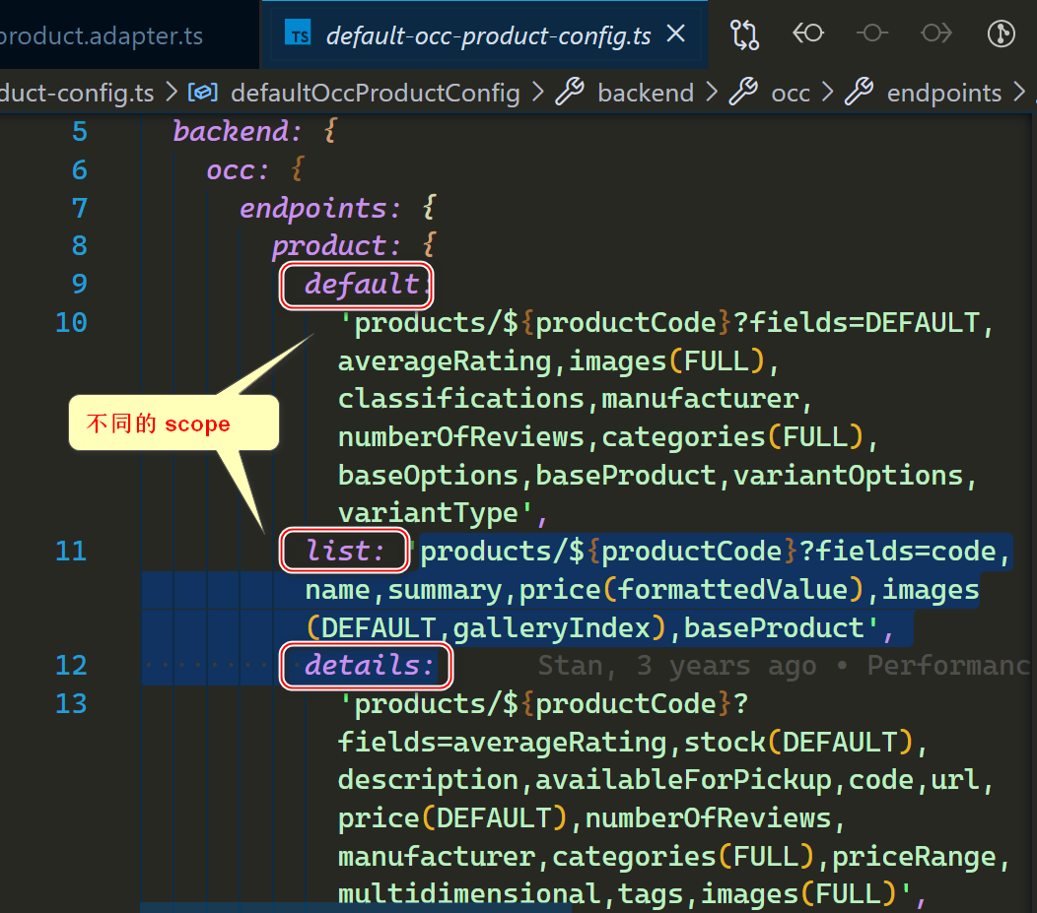The image size is (1037, 913).
Task: Click "multidimensional,tags,images(FULL)'," text
Action: (634, 894)
